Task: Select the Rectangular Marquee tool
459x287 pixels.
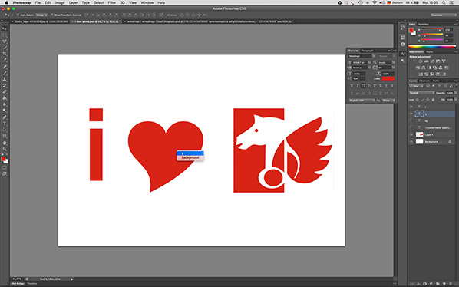Action: pyautogui.click(x=5, y=35)
